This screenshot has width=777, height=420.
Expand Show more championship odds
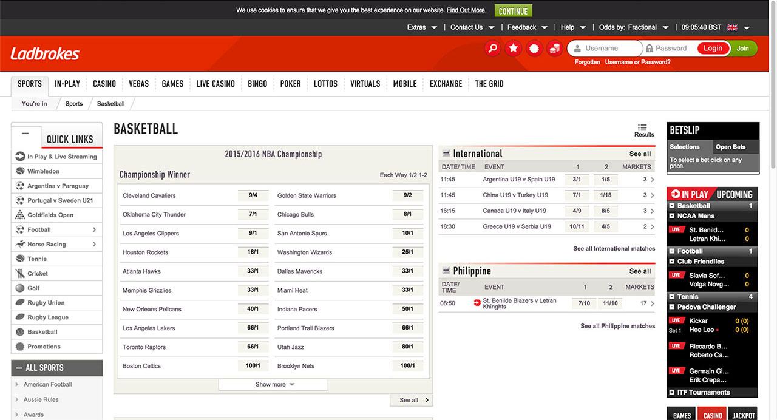click(x=273, y=385)
